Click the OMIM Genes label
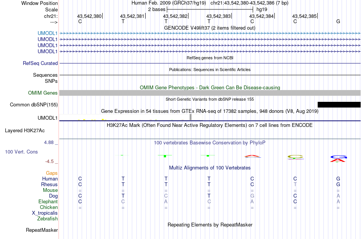 pos(43,93)
